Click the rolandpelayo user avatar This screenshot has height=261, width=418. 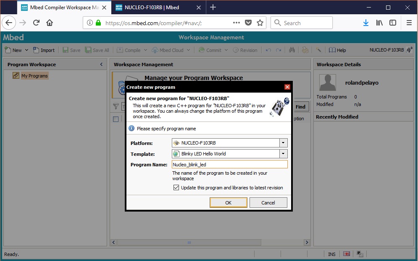[327, 83]
